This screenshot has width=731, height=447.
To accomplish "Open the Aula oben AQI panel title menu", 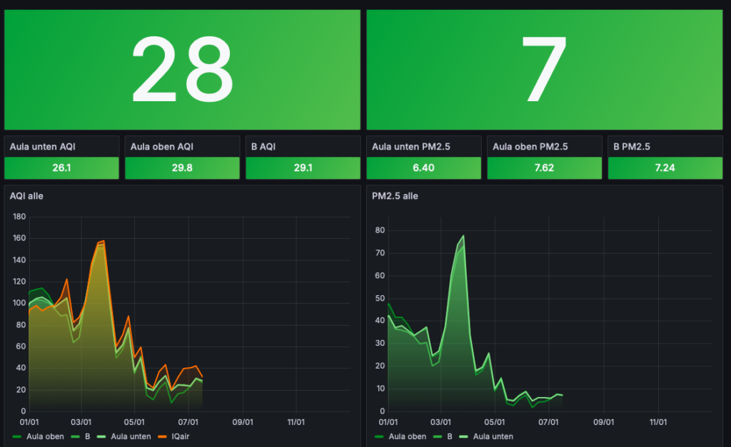I will [162, 147].
